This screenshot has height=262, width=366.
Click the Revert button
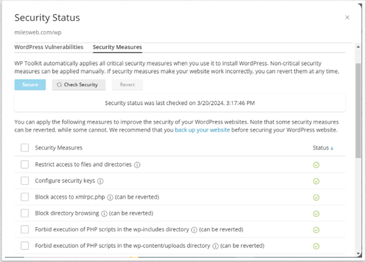click(127, 84)
